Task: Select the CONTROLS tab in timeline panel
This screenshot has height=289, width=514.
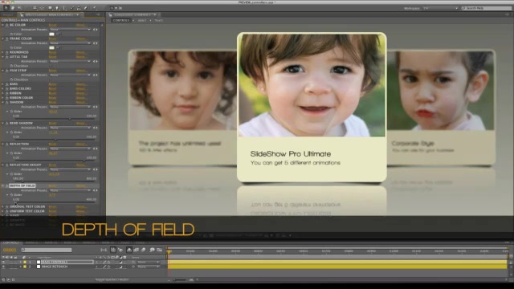Action: pyautogui.click(x=11, y=242)
